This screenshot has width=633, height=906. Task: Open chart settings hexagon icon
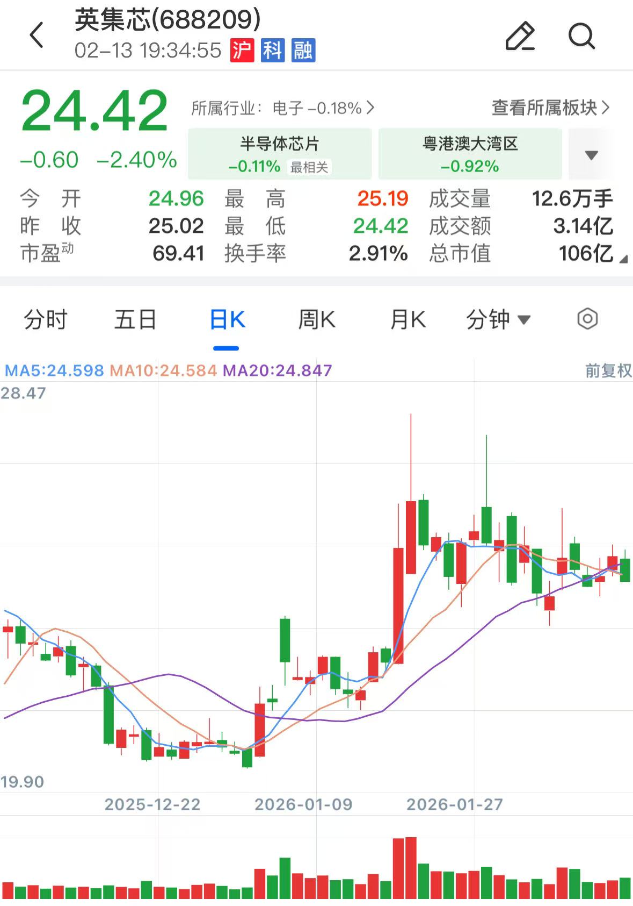click(x=587, y=319)
